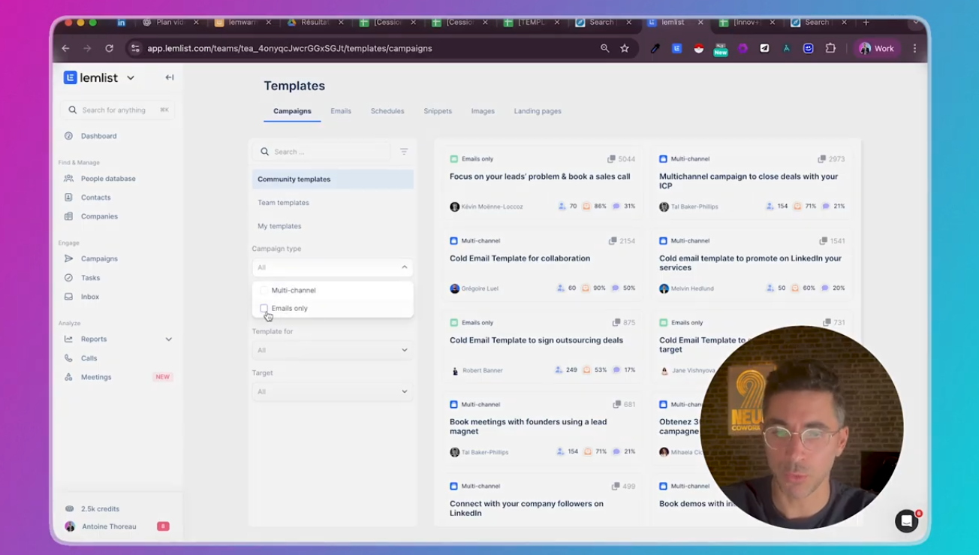Check the Multi-channel checkbox

click(x=264, y=290)
